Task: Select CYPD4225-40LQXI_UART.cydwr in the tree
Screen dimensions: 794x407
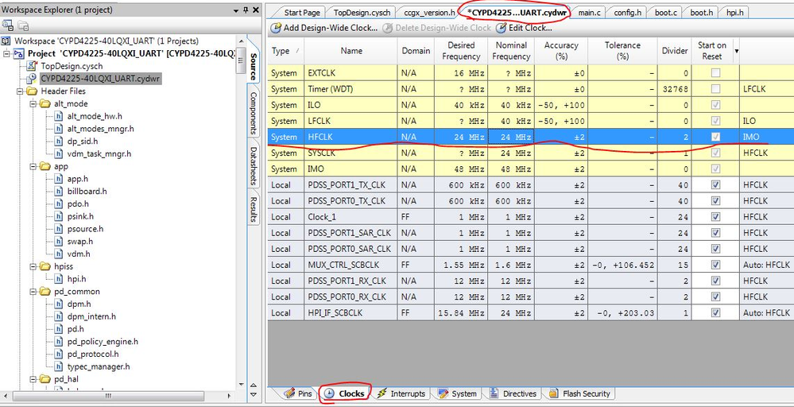Action: click(101, 79)
